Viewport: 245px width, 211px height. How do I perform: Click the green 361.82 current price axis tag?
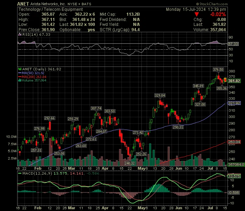click(x=234, y=81)
